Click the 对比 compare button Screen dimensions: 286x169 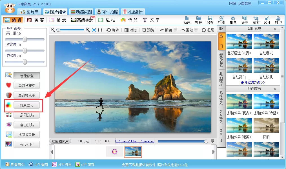click(x=130, y=30)
